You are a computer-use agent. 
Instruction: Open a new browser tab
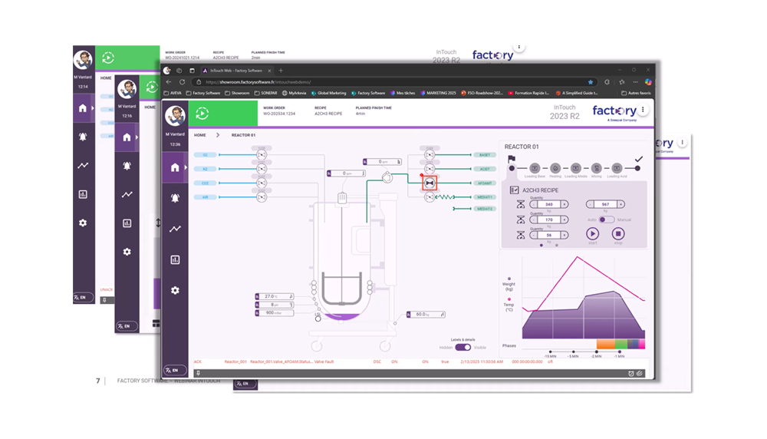281,71
